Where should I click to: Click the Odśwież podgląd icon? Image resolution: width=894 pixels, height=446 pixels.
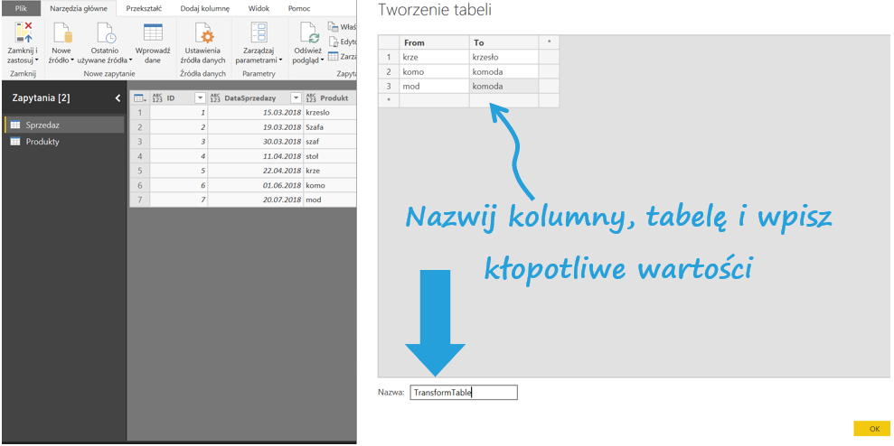pos(307,33)
